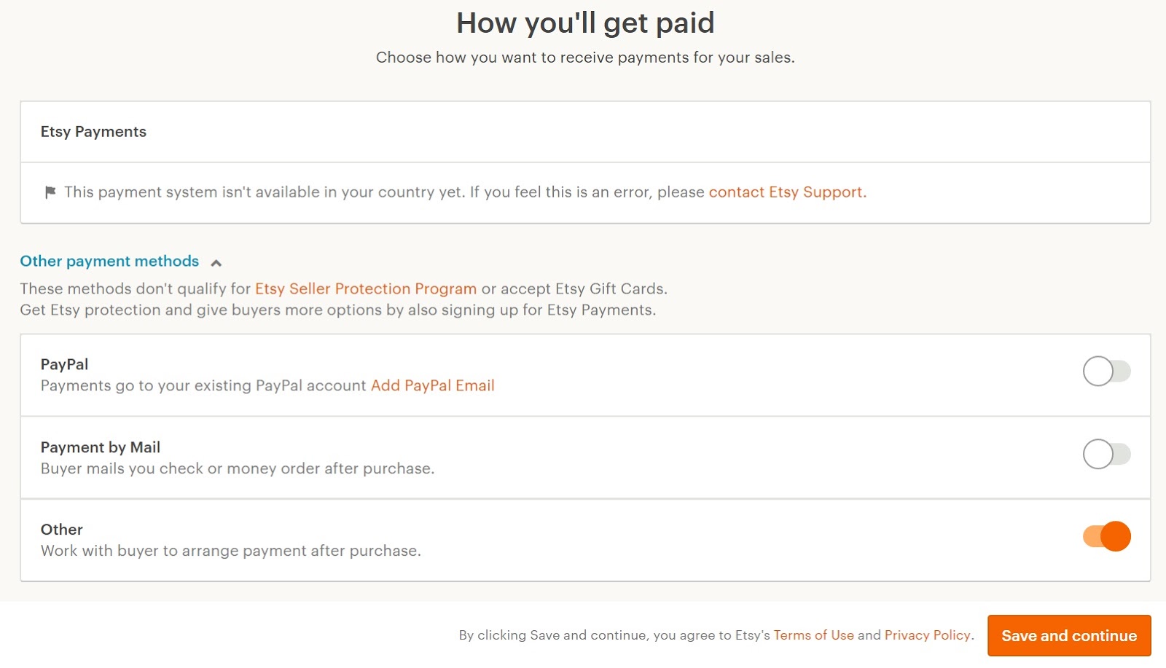
Task: Click the Etsy Payments section title
Action: [x=93, y=132]
